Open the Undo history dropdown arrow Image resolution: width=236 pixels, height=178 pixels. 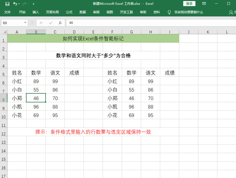click(19, 4)
